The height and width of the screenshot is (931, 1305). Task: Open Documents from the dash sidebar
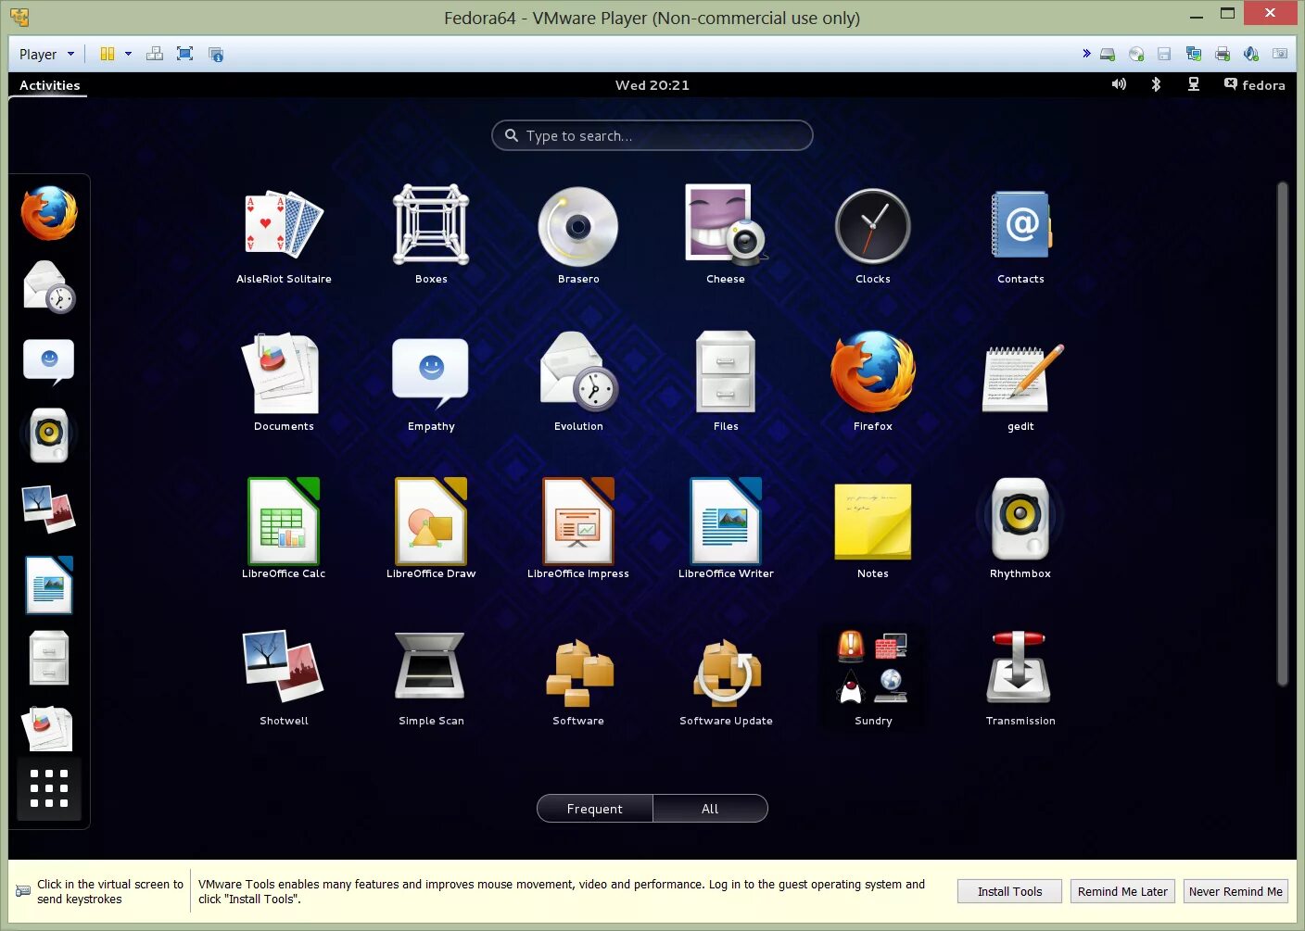pyautogui.click(x=49, y=728)
